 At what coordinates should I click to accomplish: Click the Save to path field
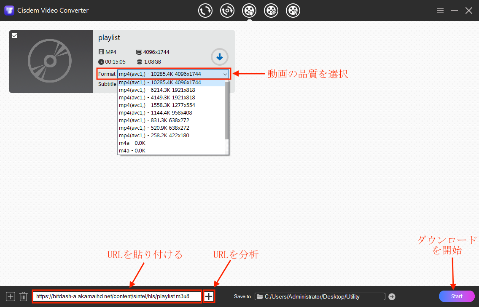tap(320, 296)
